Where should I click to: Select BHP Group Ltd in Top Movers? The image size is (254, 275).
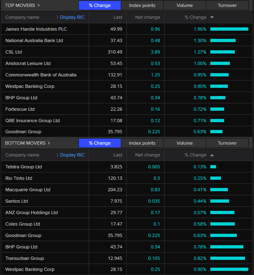(x=21, y=98)
